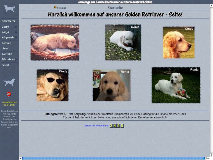213x160 pixels.
Task: Open Cindy sleeping in basket photo
Action: point(55,42)
